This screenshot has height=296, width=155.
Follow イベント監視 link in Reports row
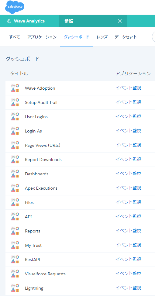point(128,231)
